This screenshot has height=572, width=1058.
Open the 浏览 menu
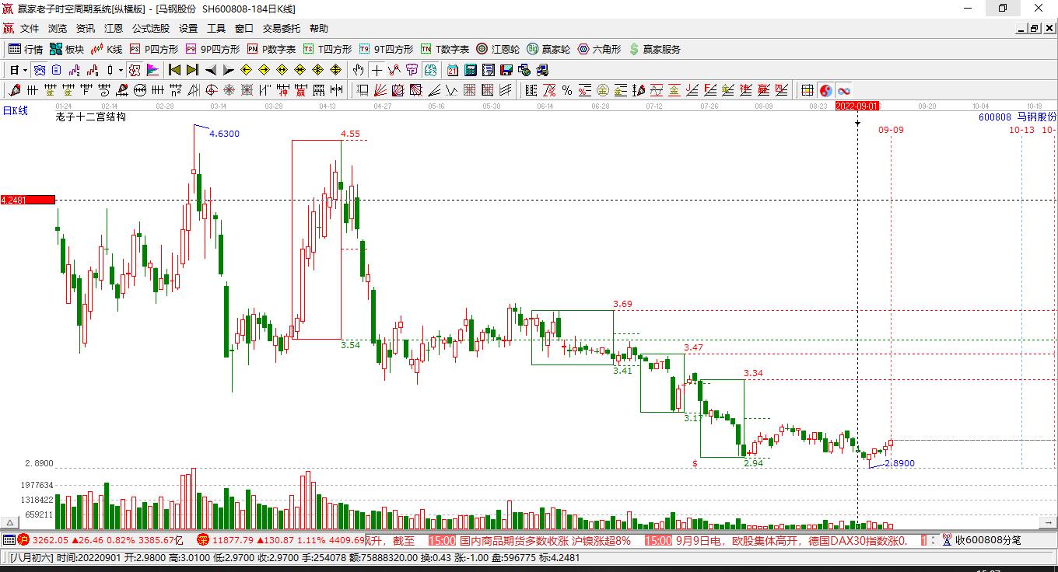(58, 28)
